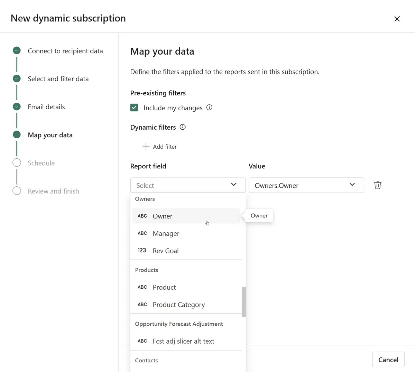Select Product Category from Products group

178,305
